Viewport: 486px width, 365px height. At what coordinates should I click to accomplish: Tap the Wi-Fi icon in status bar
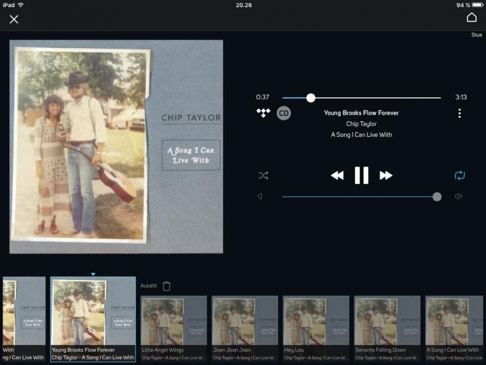click(21, 5)
